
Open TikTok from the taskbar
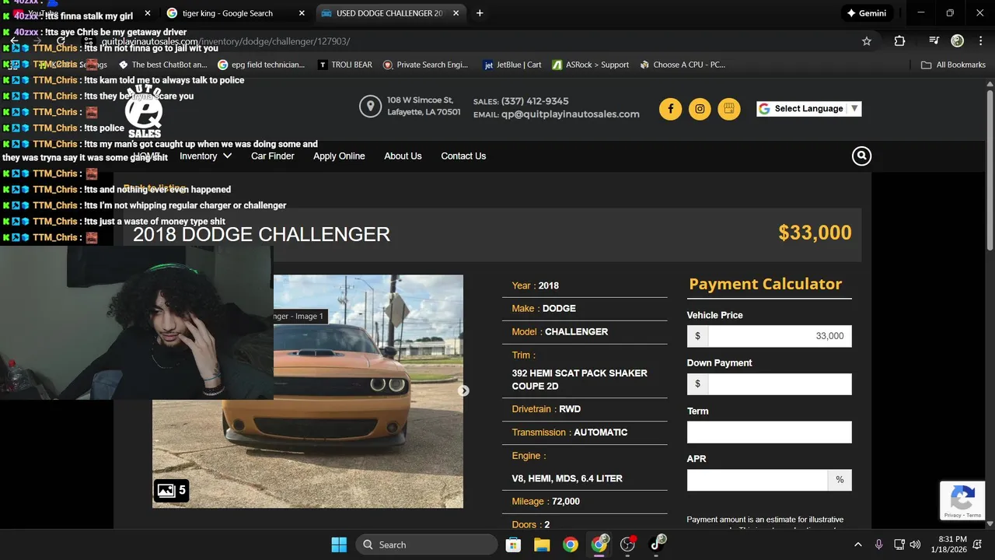[657, 544]
